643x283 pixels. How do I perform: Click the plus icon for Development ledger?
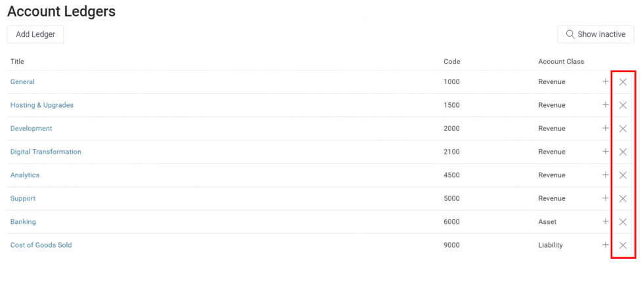606,128
